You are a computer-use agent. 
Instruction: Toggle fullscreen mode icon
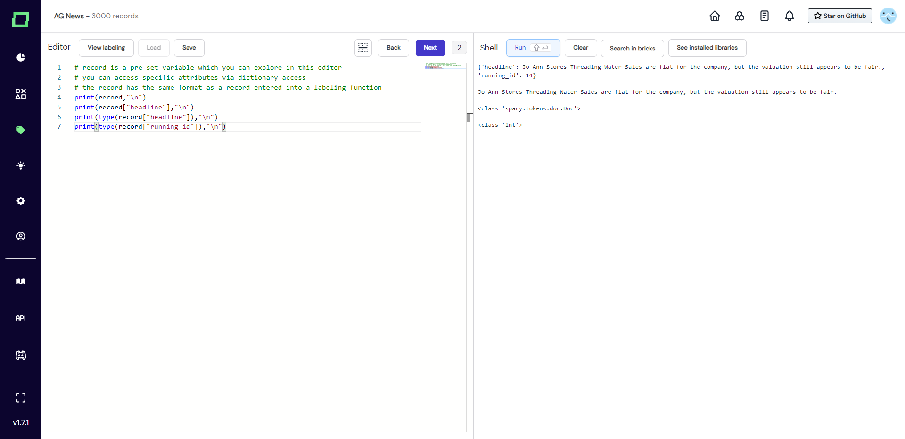point(21,398)
